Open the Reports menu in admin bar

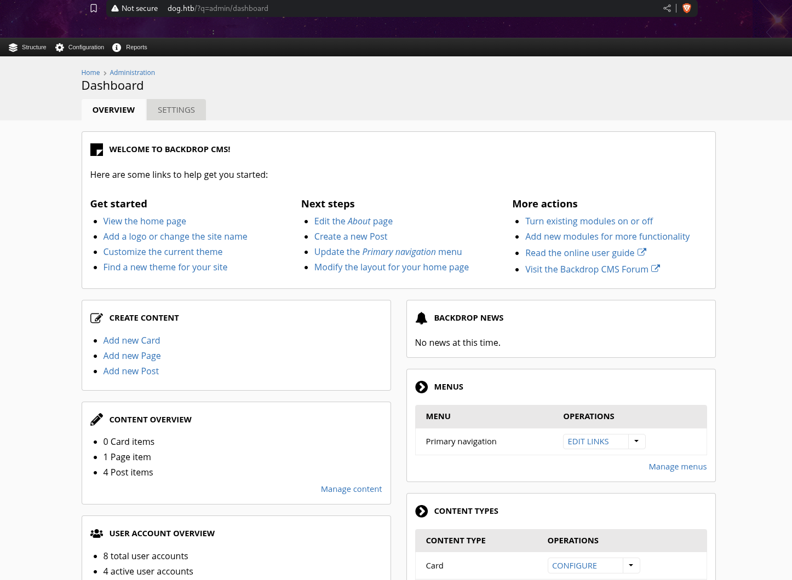[130, 48]
